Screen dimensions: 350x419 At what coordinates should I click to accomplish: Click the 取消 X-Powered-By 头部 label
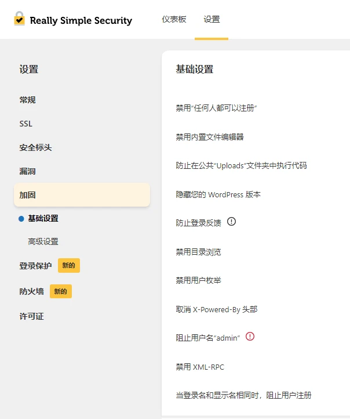click(x=217, y=309)
